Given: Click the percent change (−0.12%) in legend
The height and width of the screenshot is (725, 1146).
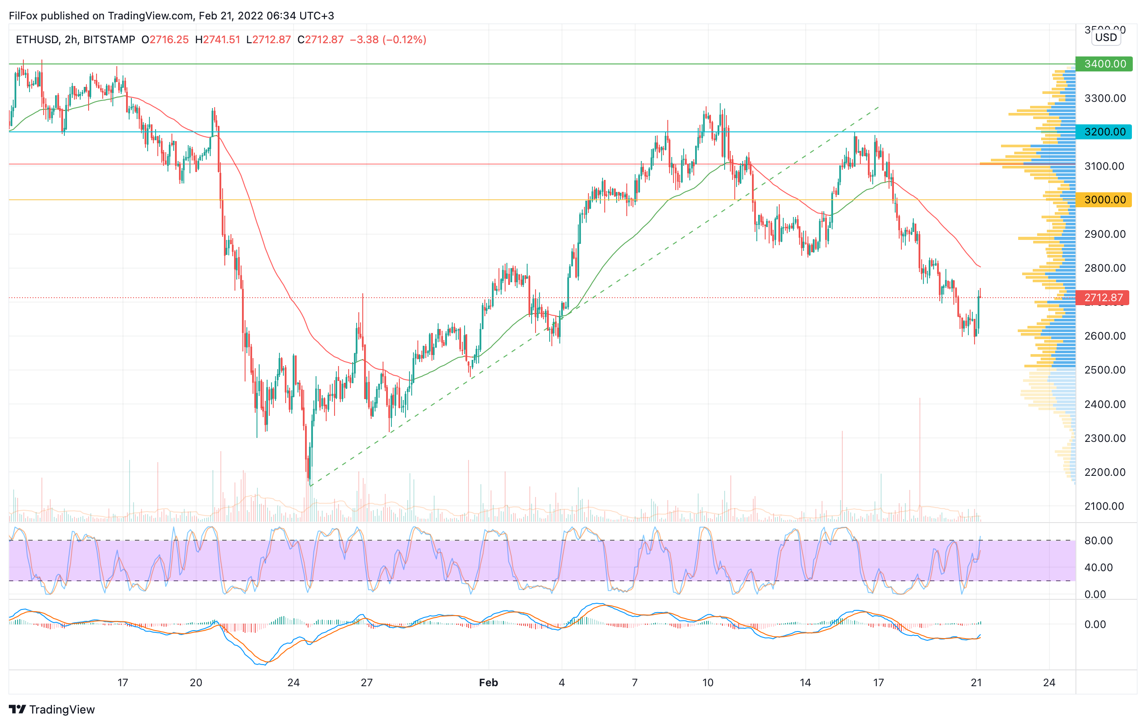Looking at the screenshot, I should coord(406,40).
